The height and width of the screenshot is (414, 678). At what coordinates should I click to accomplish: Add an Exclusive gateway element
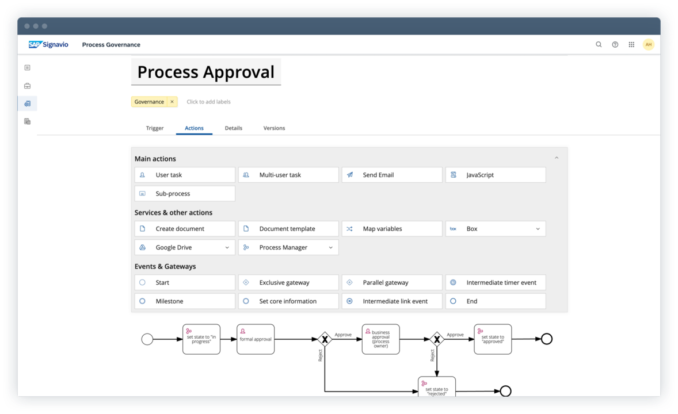point(288,282)
